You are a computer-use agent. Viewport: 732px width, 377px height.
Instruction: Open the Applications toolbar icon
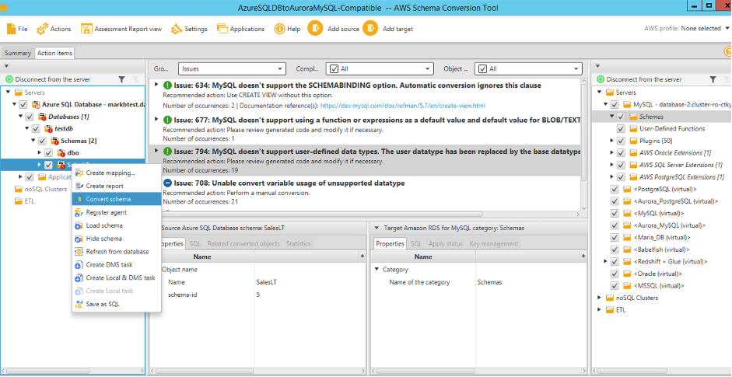(x=222, y=29)
